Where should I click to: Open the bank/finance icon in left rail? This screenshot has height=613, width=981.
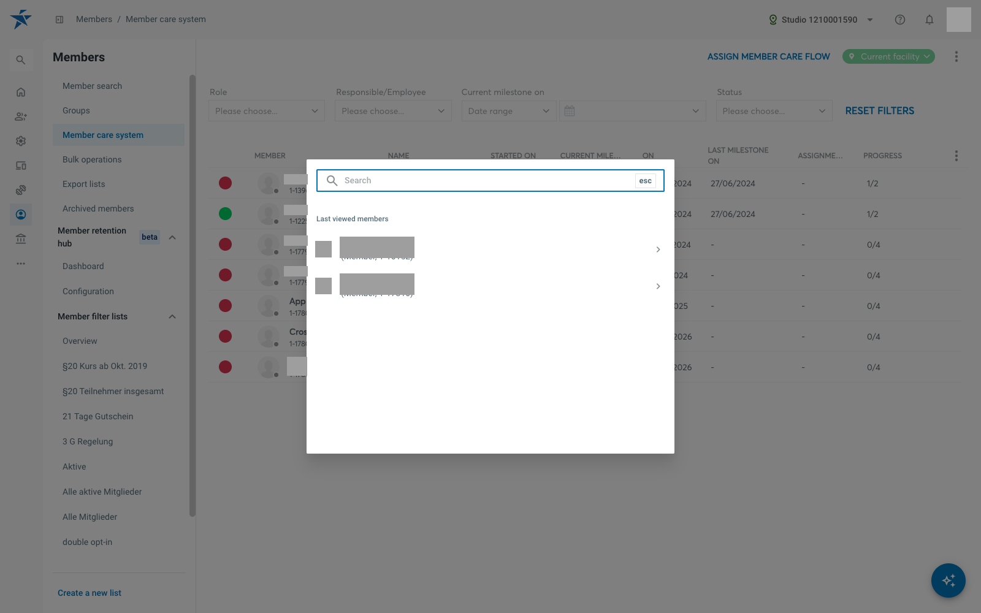pyautogui.click(x=21, y=239)
